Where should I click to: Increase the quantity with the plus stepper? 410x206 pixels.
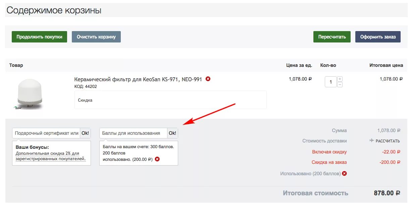[340, 79]
